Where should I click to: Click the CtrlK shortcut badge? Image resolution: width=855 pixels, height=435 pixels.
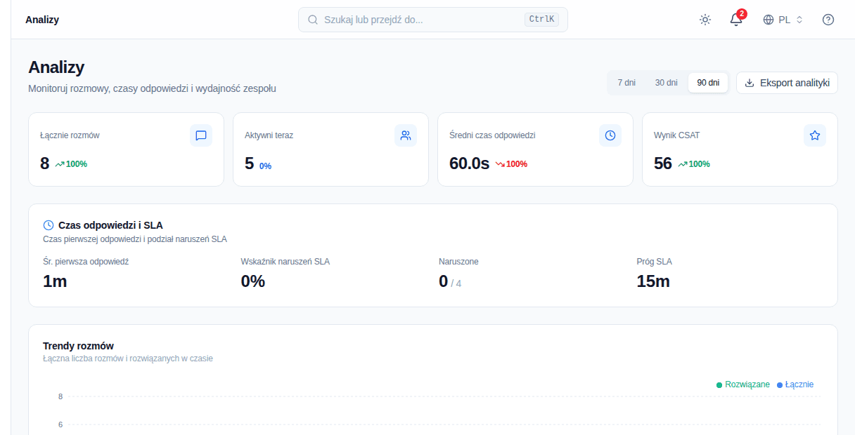click(541, 20)
